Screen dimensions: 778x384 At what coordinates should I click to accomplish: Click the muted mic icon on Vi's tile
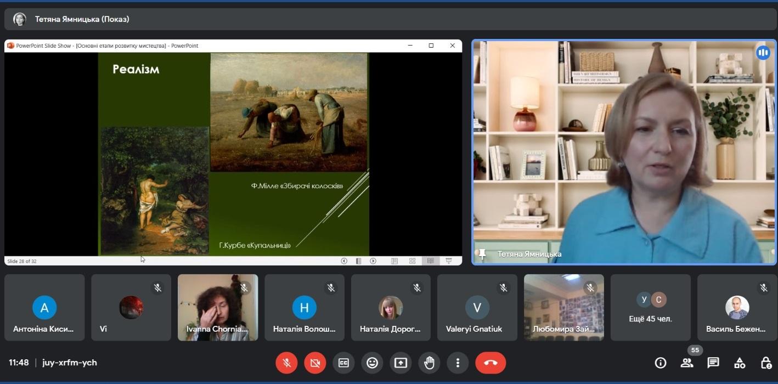(x=157, y=287)
